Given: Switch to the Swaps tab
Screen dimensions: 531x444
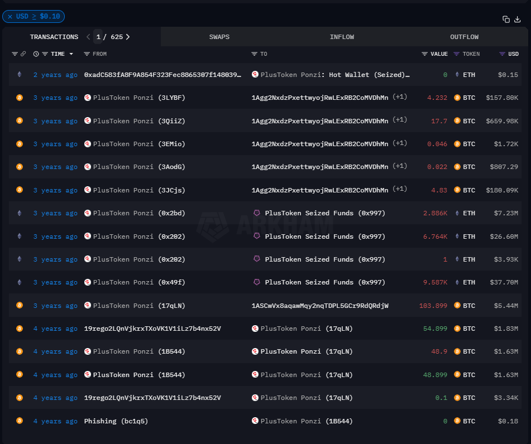Looking at the screenshot, I should click(x=219, y=37).
